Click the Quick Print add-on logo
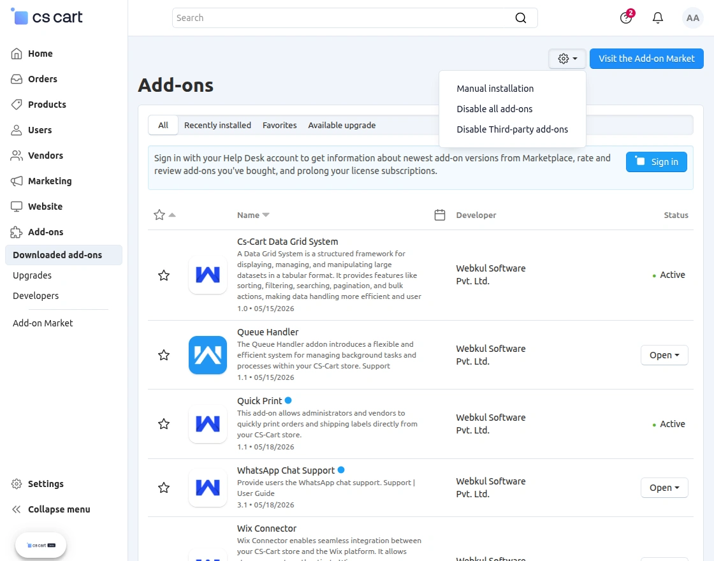 pos(208,424)
